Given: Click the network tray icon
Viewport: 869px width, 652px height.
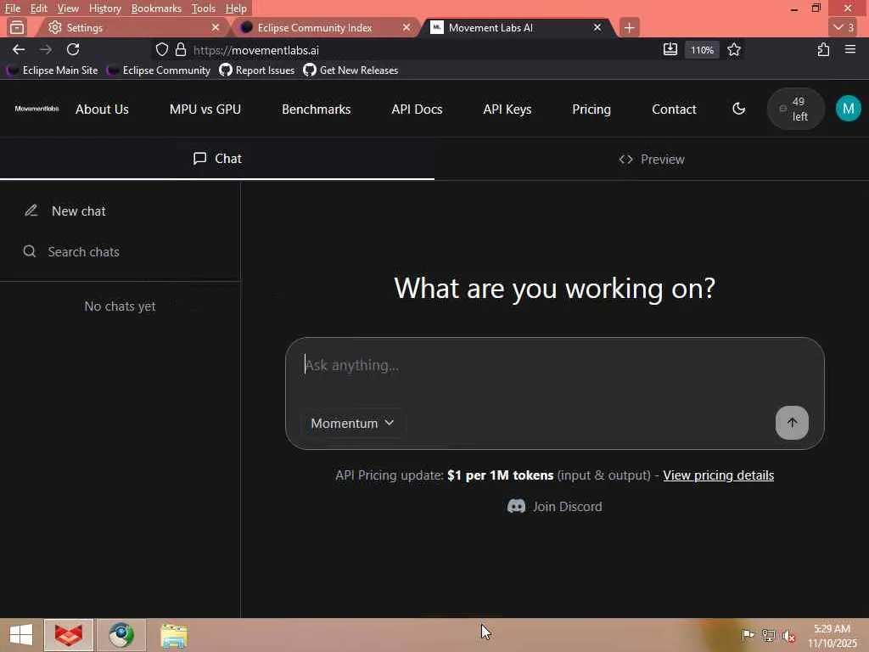Looking at the screenshot, I should coord(768,635).
